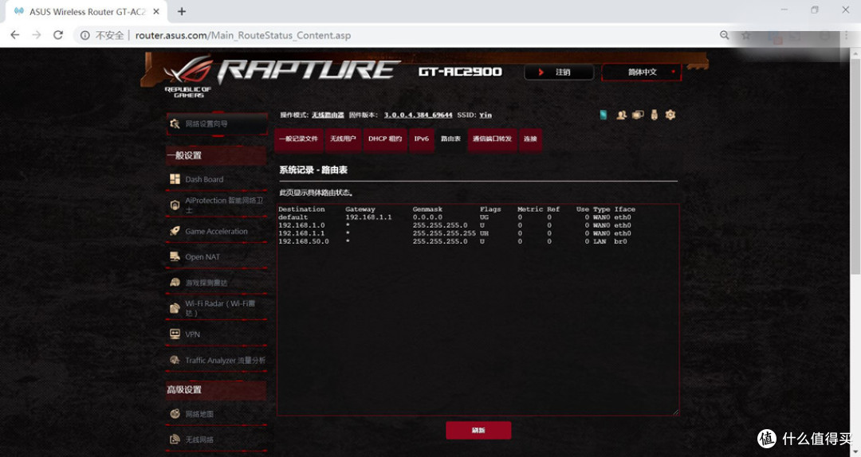The width and height of the screenshot is (861, 457).
Task: Open the Open NAT icon
Action: coord(175,256)
